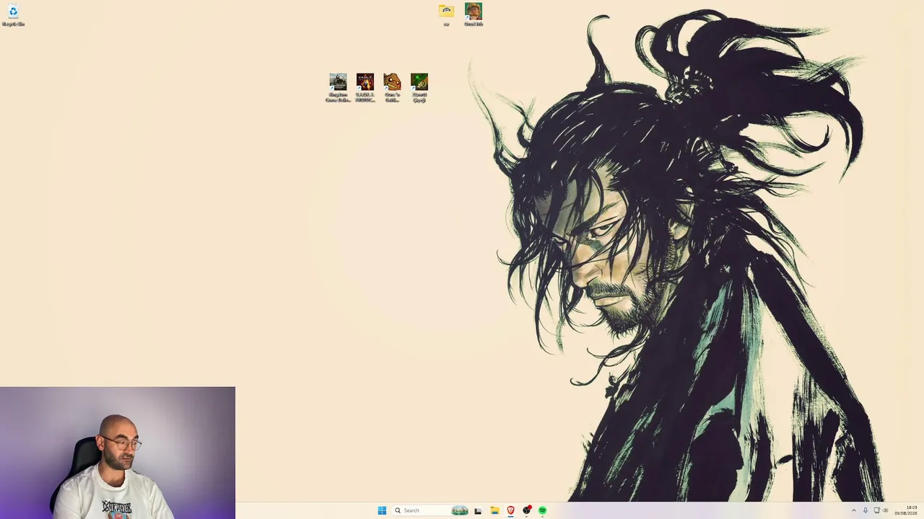Select the green game shortcut icon
This screenshot has height=519, width=924.
[x=419, y=87]
